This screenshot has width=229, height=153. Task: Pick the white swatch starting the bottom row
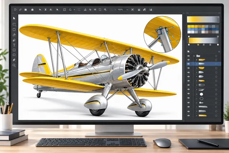tap(189, 32)
